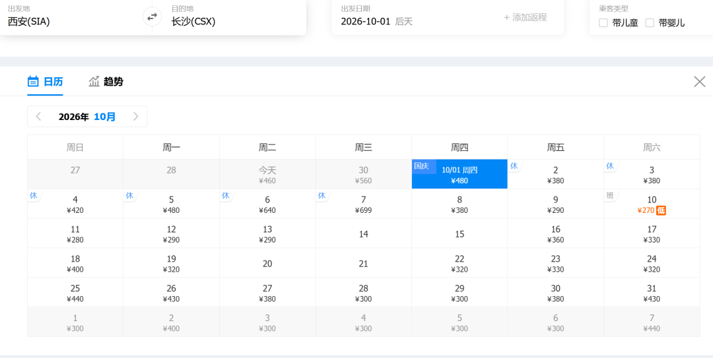This screenshot has height=358, width=713.
Task: Select October 22 priced ¥320
Action: pyautogui.click(x=459, y=263)
